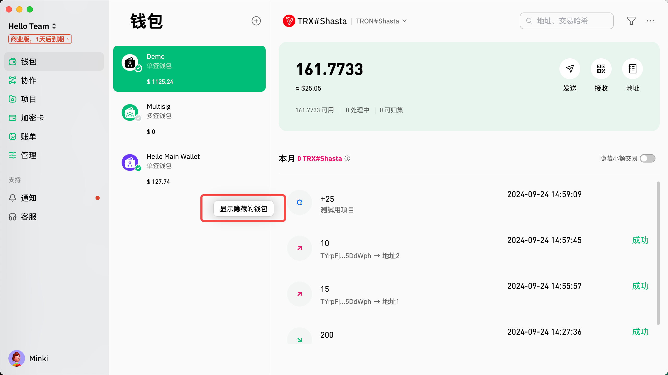Open the three-dot more options menu

[650, 21]
